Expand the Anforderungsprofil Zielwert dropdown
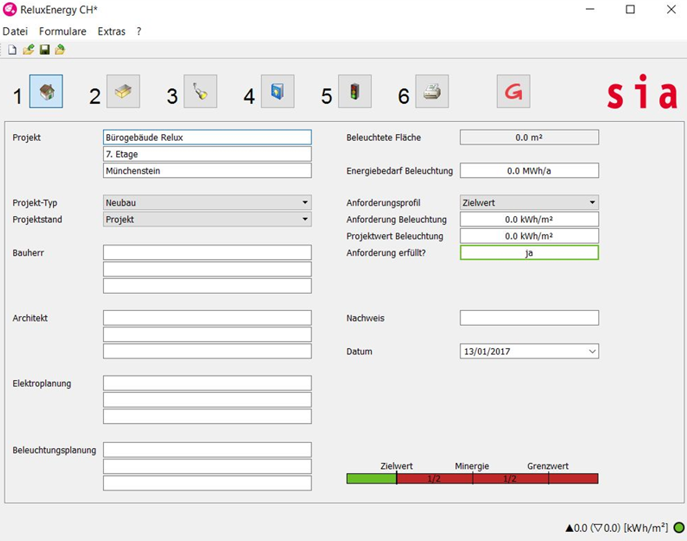Image resolution: width=687 pixels, height=541 pixels. pyautogui.click(x=592, y=202)
